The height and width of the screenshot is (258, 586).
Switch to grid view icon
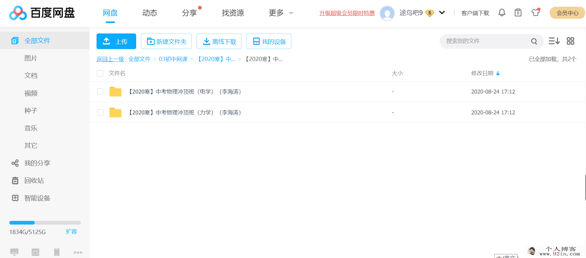(571, 41)
